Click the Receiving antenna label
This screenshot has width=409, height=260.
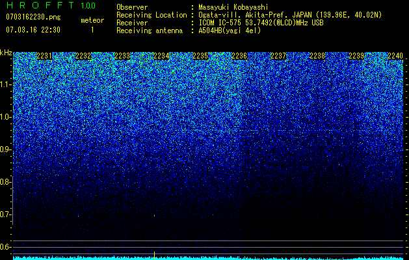point(150,31)
